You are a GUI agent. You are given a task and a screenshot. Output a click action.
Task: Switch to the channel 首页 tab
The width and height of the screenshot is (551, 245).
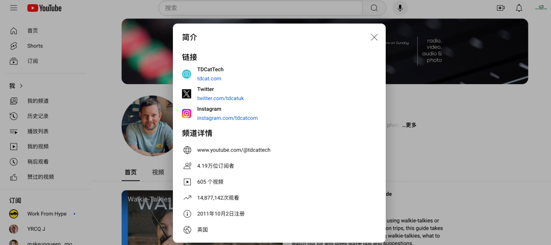tap(131, 172)
